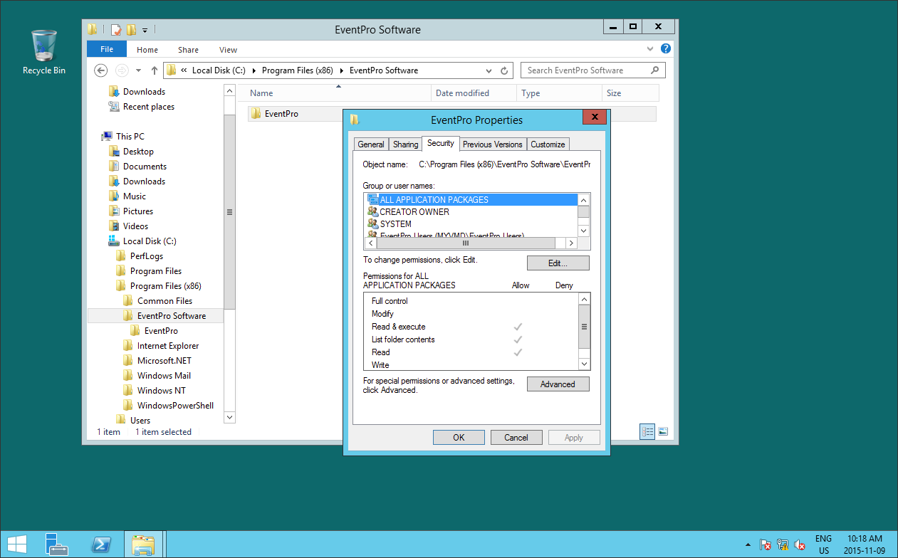Click the This PC icon in the navigation pane
This screenshot has width=898, height=558.
107,136
